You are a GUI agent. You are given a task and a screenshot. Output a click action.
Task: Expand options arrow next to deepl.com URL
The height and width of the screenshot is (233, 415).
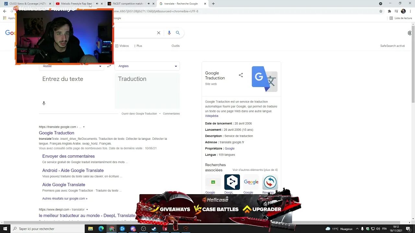87,209
